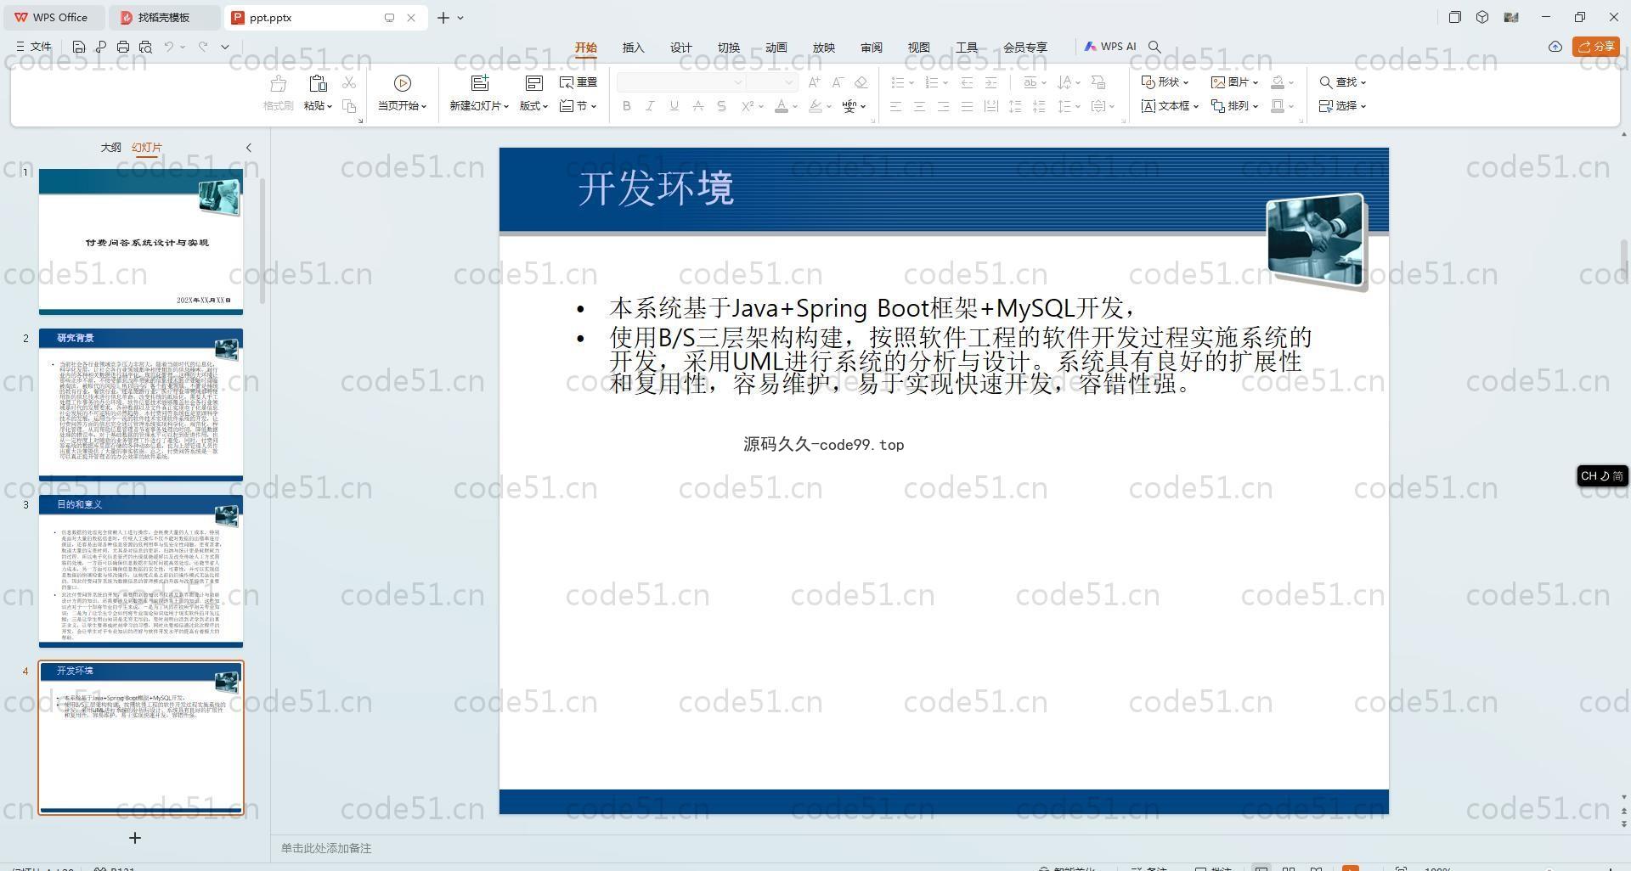Toggle the strikethrough formatting
This screenshot has height=871, width=1631.
pyautogui.click(x=697, y=106)
